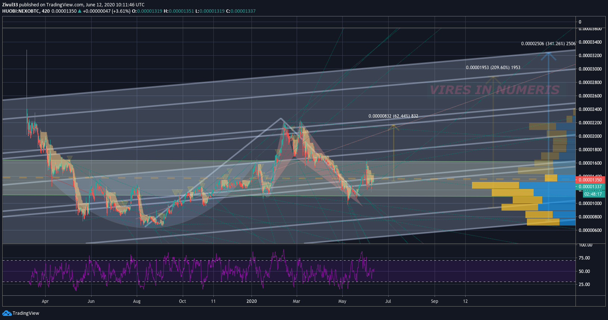The width and height of the screenshot is (608, 320).
Task: Click the closing price C:0.00001337 in header
Action: [241, 11]
